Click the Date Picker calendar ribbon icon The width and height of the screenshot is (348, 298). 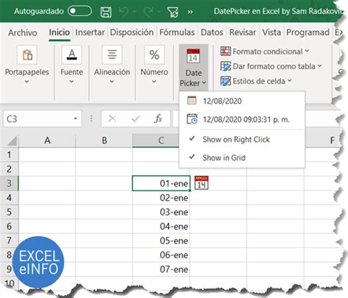click(x=193, y=56)
